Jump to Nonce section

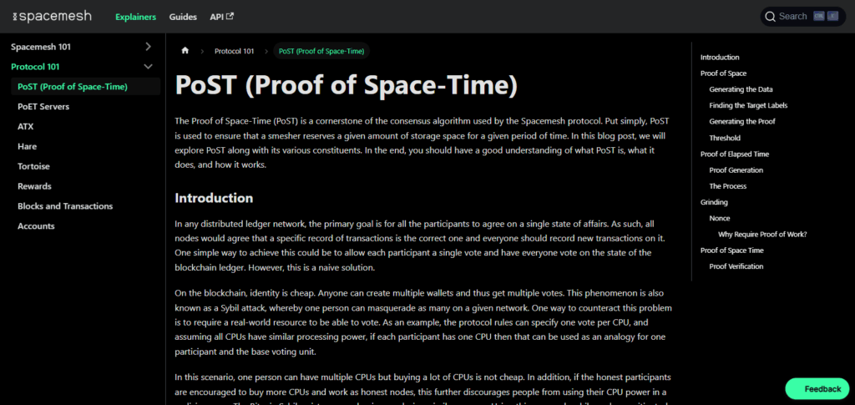click(x=720, y=218)
